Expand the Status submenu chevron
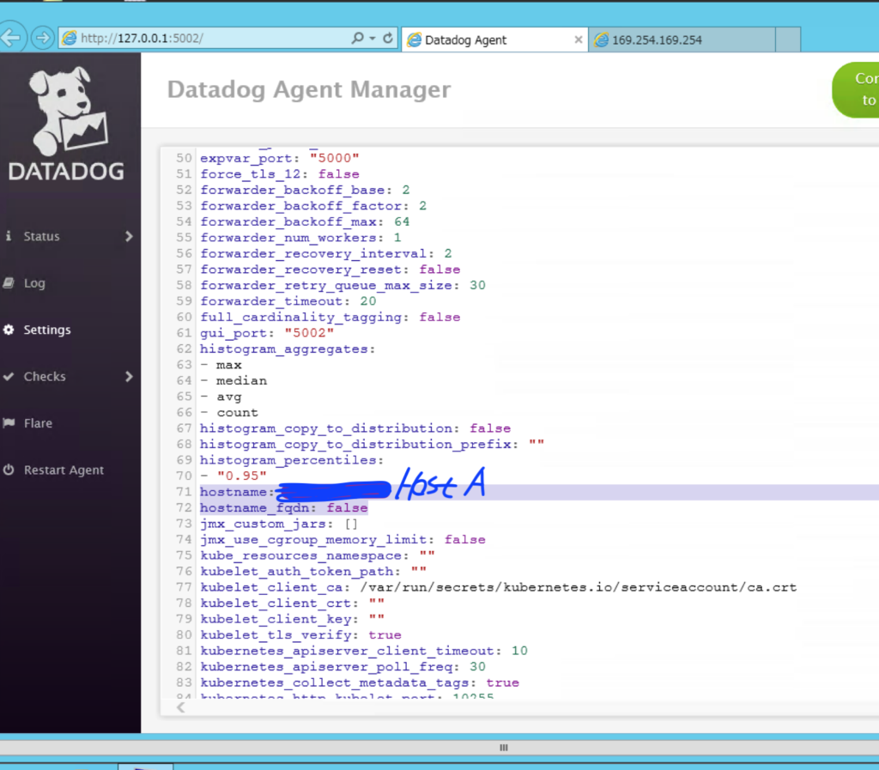879x770 pixels. [129, 236]
